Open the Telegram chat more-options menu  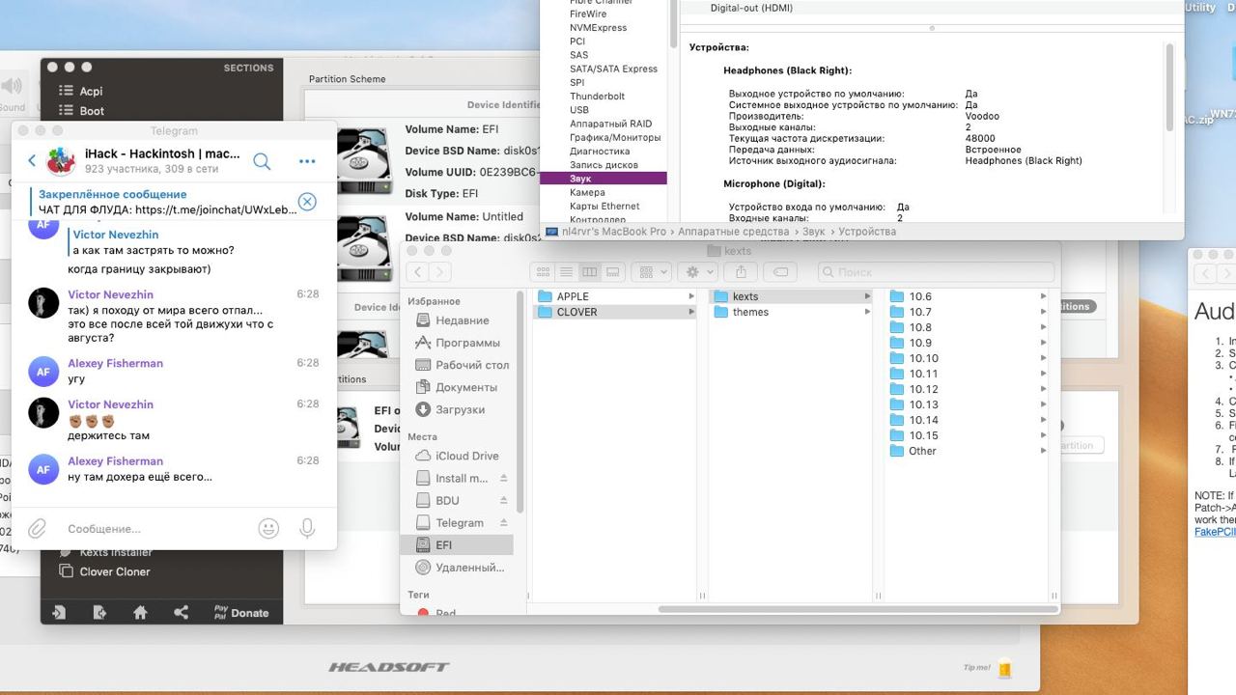pyautogui.click(x=307, y=161)
